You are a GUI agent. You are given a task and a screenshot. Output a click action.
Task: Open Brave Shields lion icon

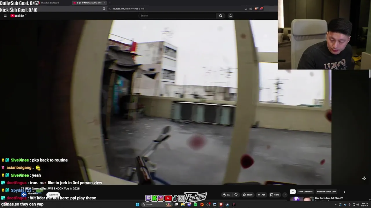pyautogui.click(x=256, y=9)
